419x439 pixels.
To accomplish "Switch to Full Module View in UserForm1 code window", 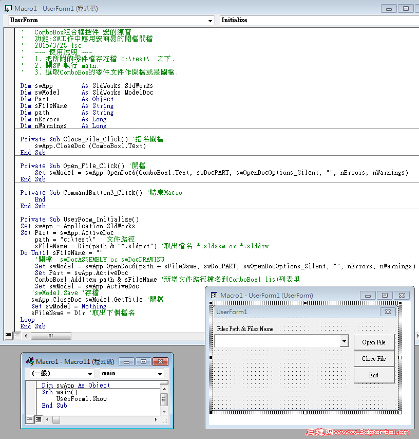I will 17,335.
